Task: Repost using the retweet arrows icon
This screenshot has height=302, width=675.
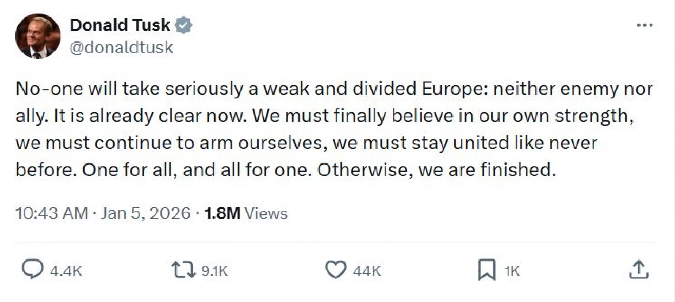Action: click(x=183, y=270)
